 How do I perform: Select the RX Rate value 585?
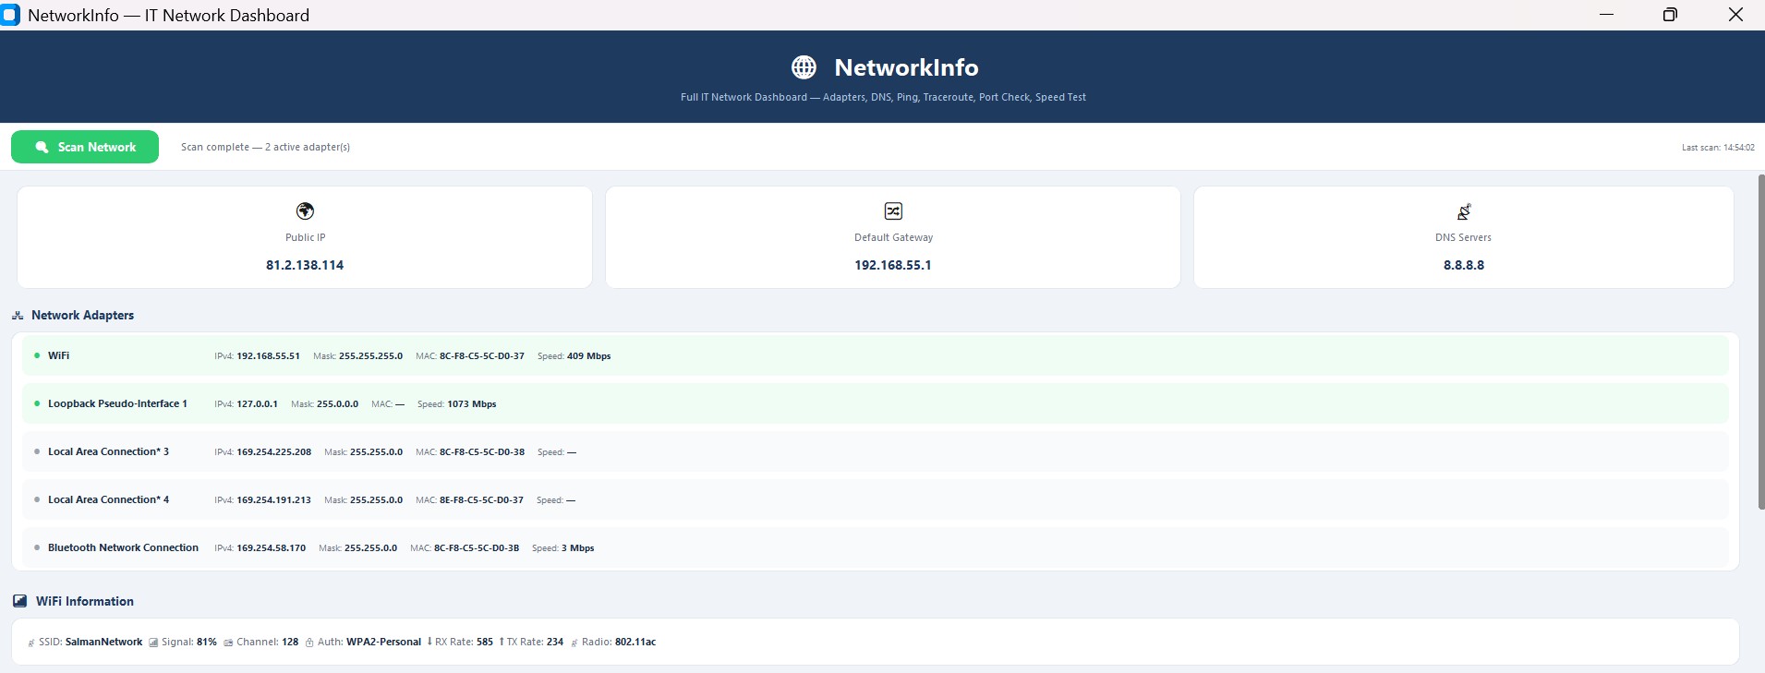pos(485,642)
